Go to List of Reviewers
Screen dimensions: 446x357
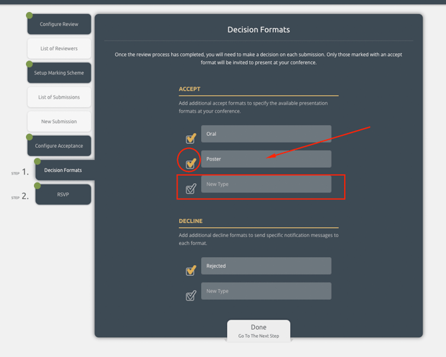(59, 49)
